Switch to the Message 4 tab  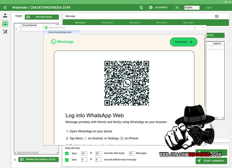[x=162, y=23]
